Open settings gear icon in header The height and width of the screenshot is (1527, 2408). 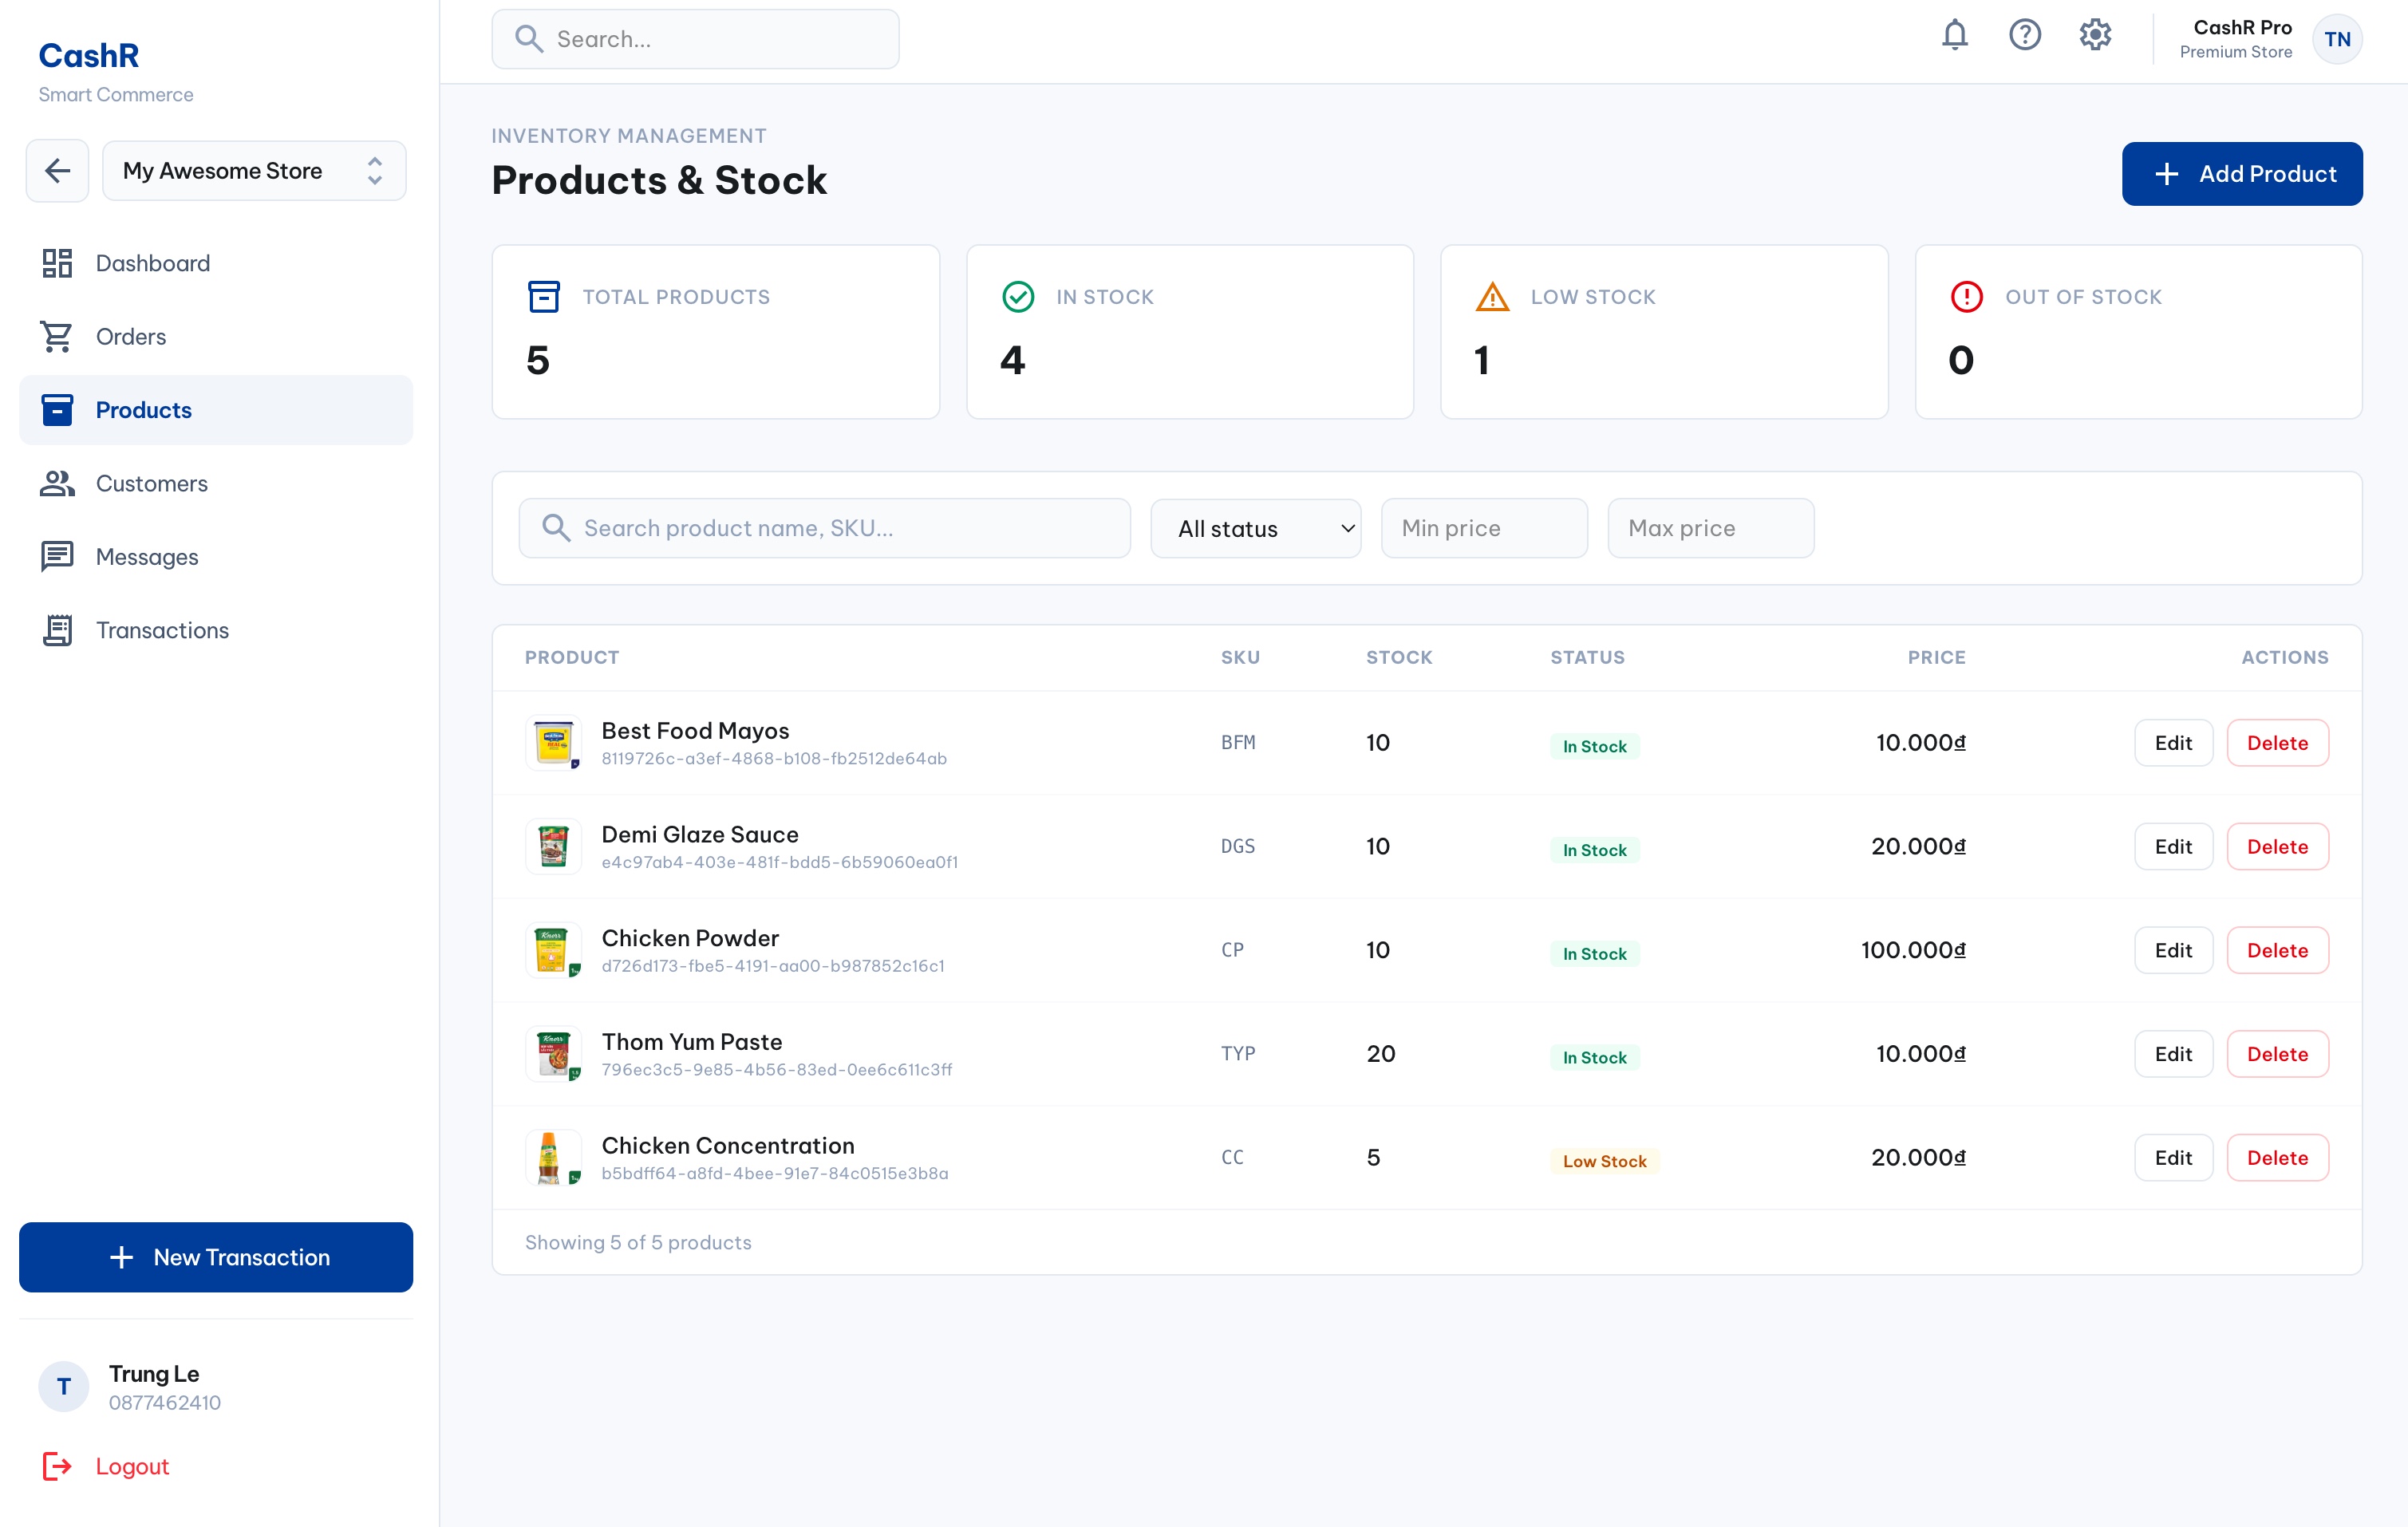tap(2095, 36)
